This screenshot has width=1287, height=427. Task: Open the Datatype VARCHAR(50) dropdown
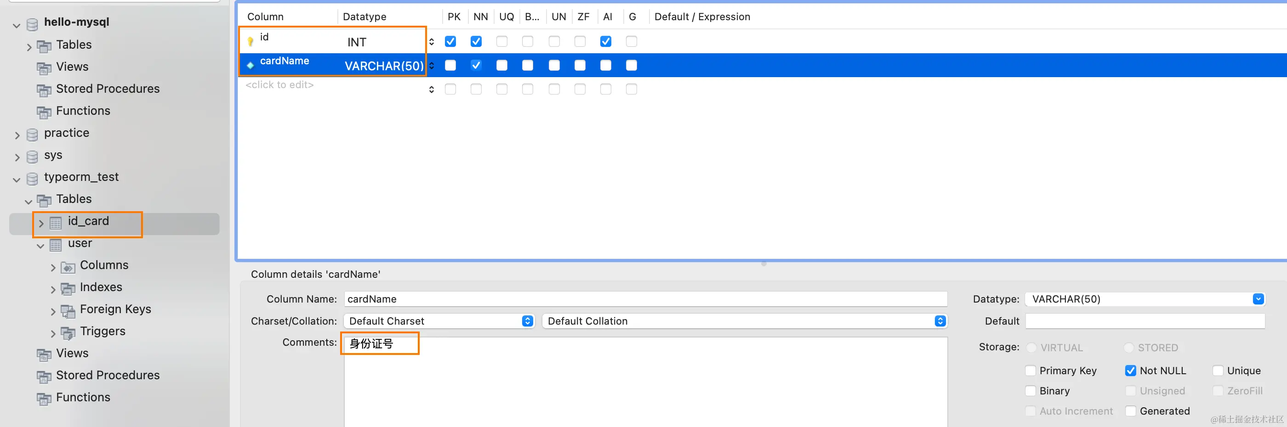pyautogui.click(x=1145, y=299)
